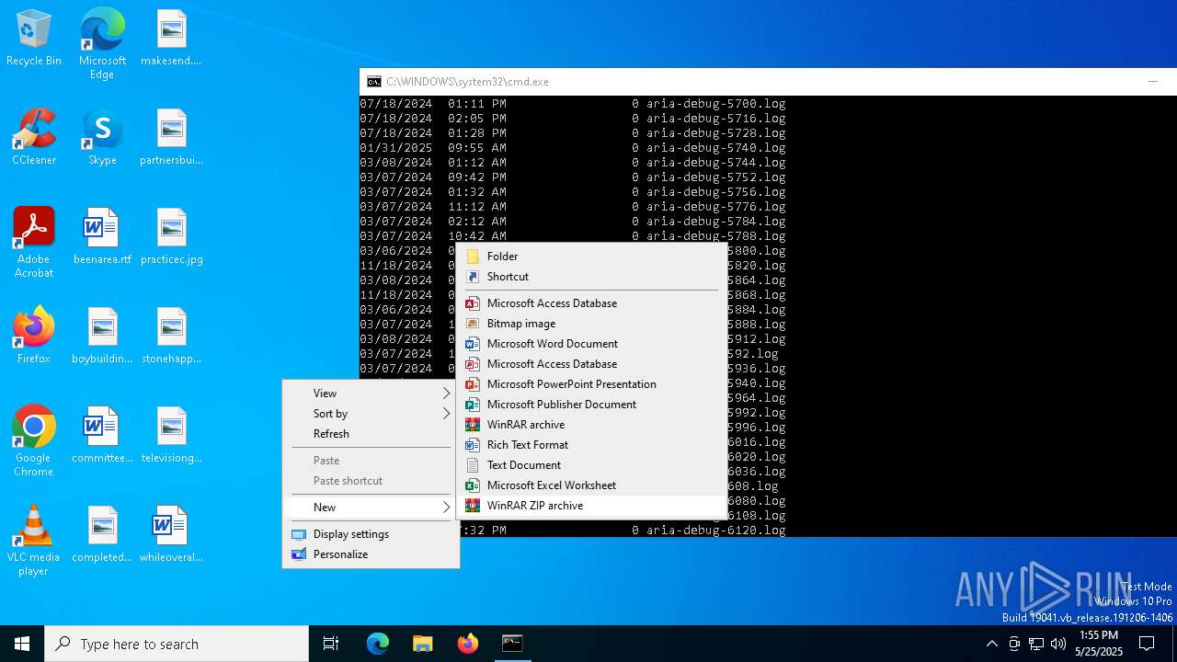Create new Bitmap image
Image resolution: width=1177 pixels, height=662 pixels.
tap(592, 324)
